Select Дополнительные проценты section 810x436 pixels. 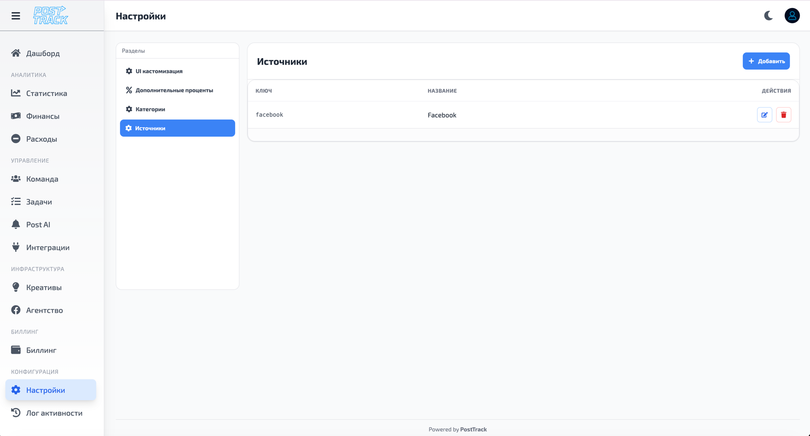[x=174, y=90]
